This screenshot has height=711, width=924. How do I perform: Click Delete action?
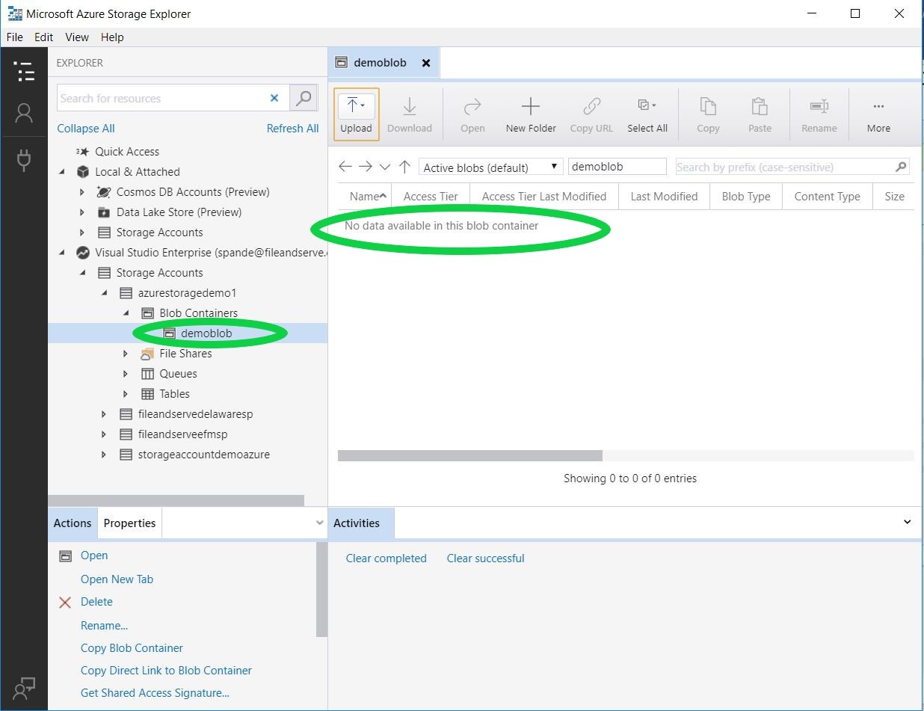(x=96, y=602)
